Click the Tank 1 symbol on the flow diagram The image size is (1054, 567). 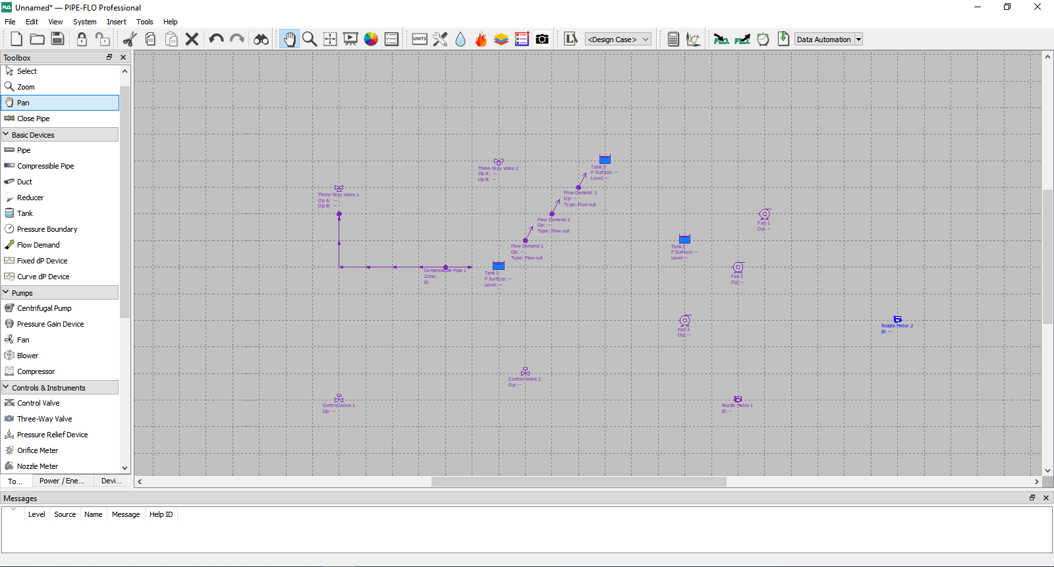click(499, 266)
